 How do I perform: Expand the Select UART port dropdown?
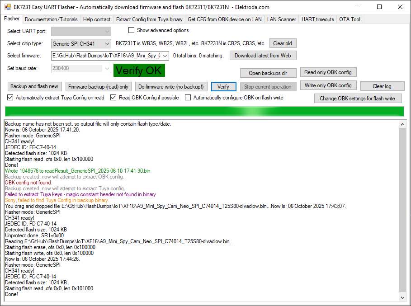81,32
